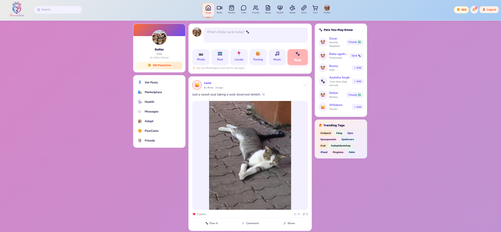
Task: Open the cat photo in Luna's post
Action: click(250, 155)
